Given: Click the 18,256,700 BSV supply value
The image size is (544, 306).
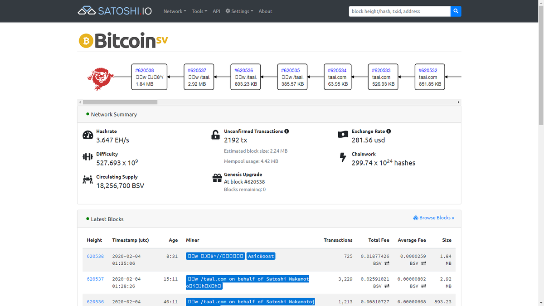Looking at the screenshot, I should [x=120, y=185].
